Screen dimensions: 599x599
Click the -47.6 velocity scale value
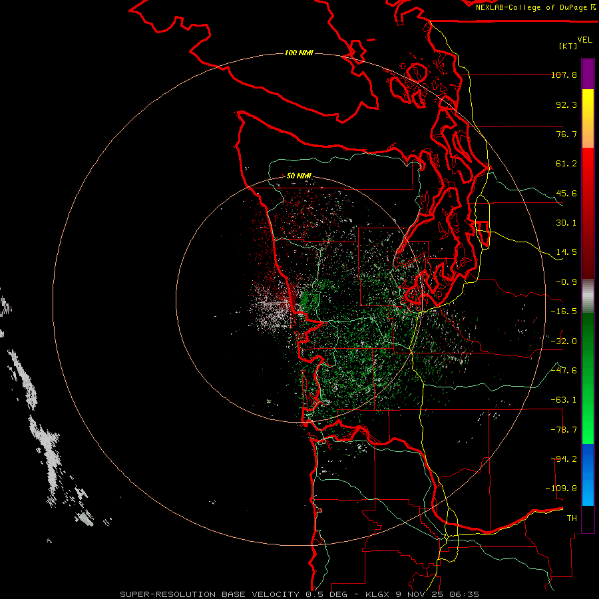564,371
